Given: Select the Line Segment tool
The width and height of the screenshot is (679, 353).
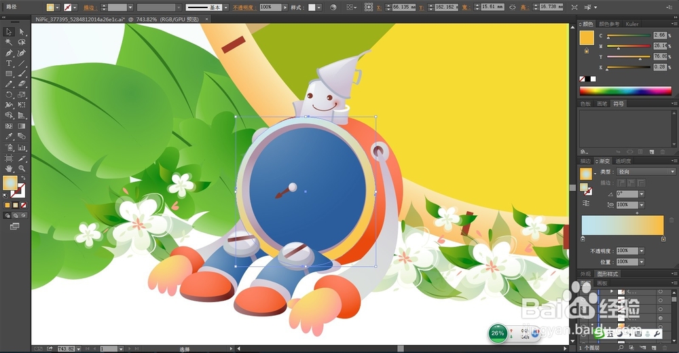Looking at the screenshot, I should [22, 63].
